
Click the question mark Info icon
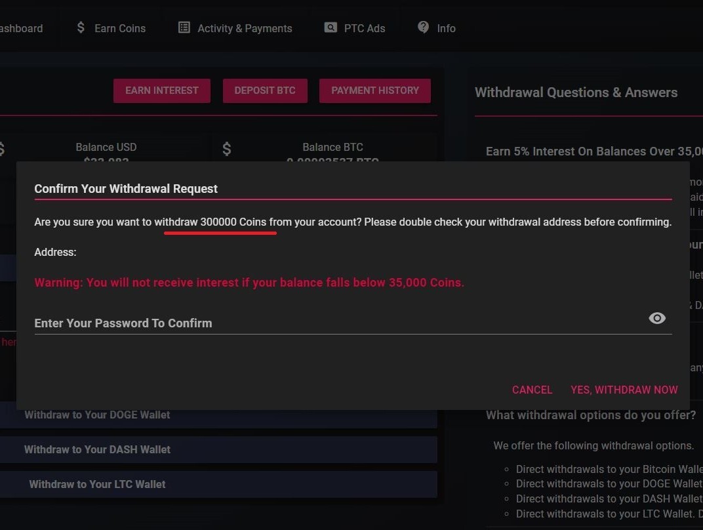point(423,28)
